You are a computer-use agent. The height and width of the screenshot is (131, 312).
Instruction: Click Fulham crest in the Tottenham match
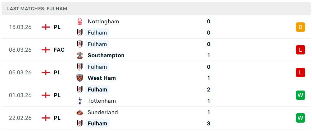click(x=80, y=90)
